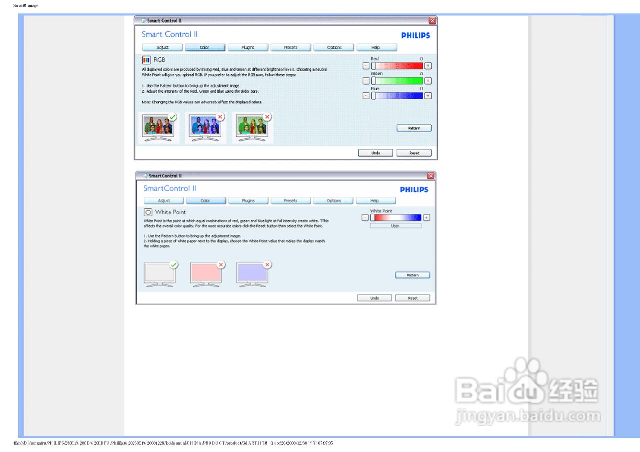
Task: Decrease Red value with minus button
Action: [366, 66]
